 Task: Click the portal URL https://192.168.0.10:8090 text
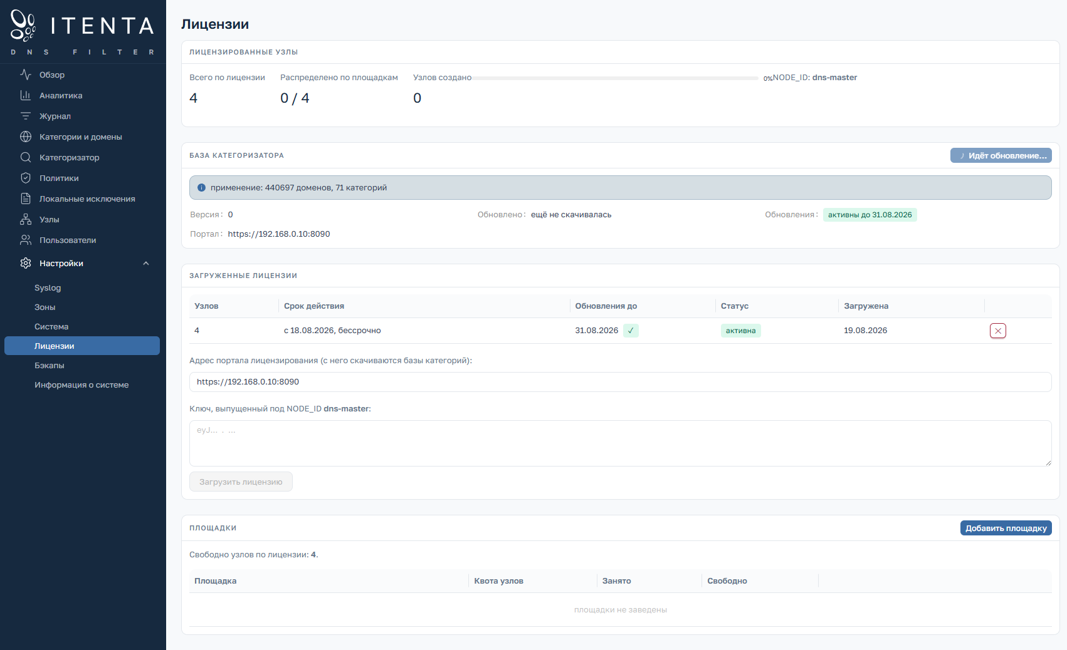click(279, 234)
